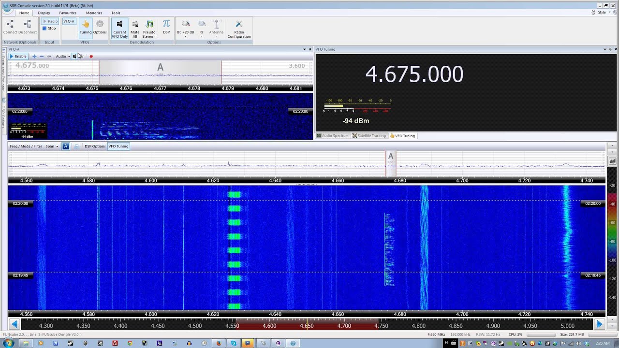Viewport: 619px width, 348px height.
Task: Switch to the Display ribbon tab
Action: point(44,13)
